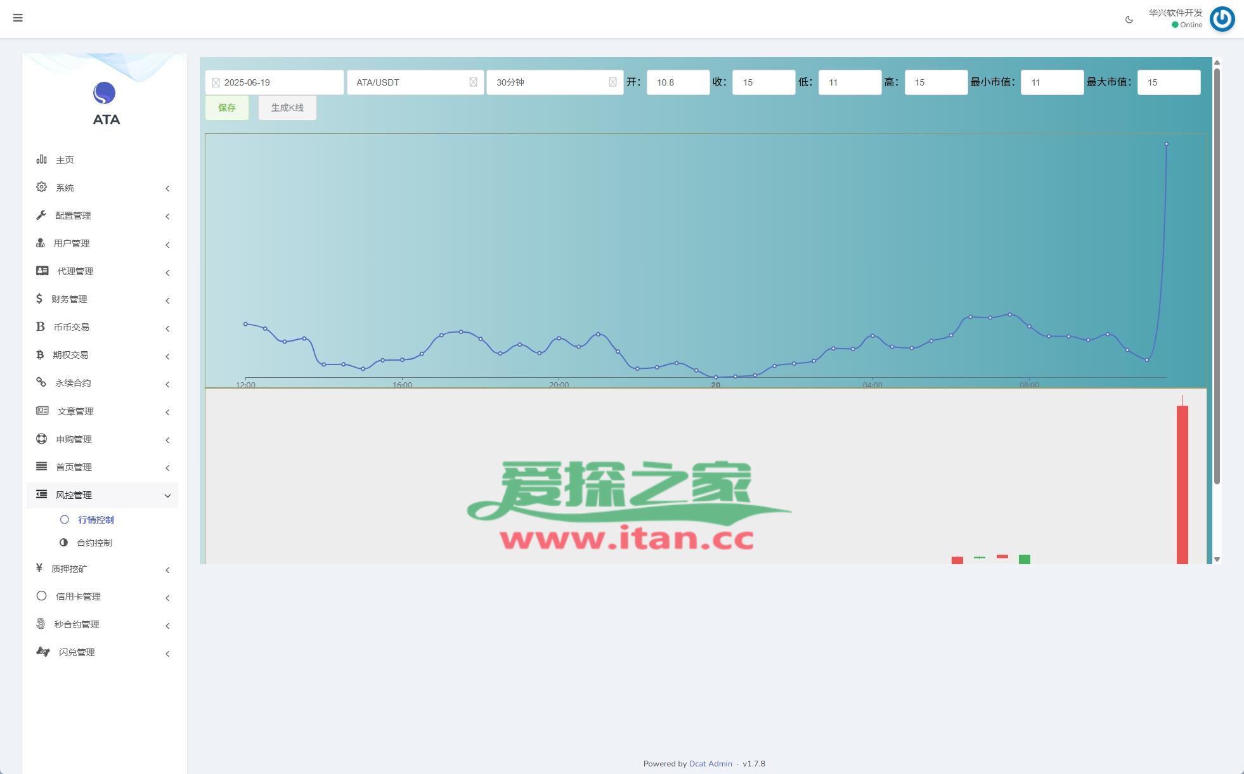Expand the 闪兑管理 menu chevron
This screenshot has width=1244, height=774.
tap(167, 654)
